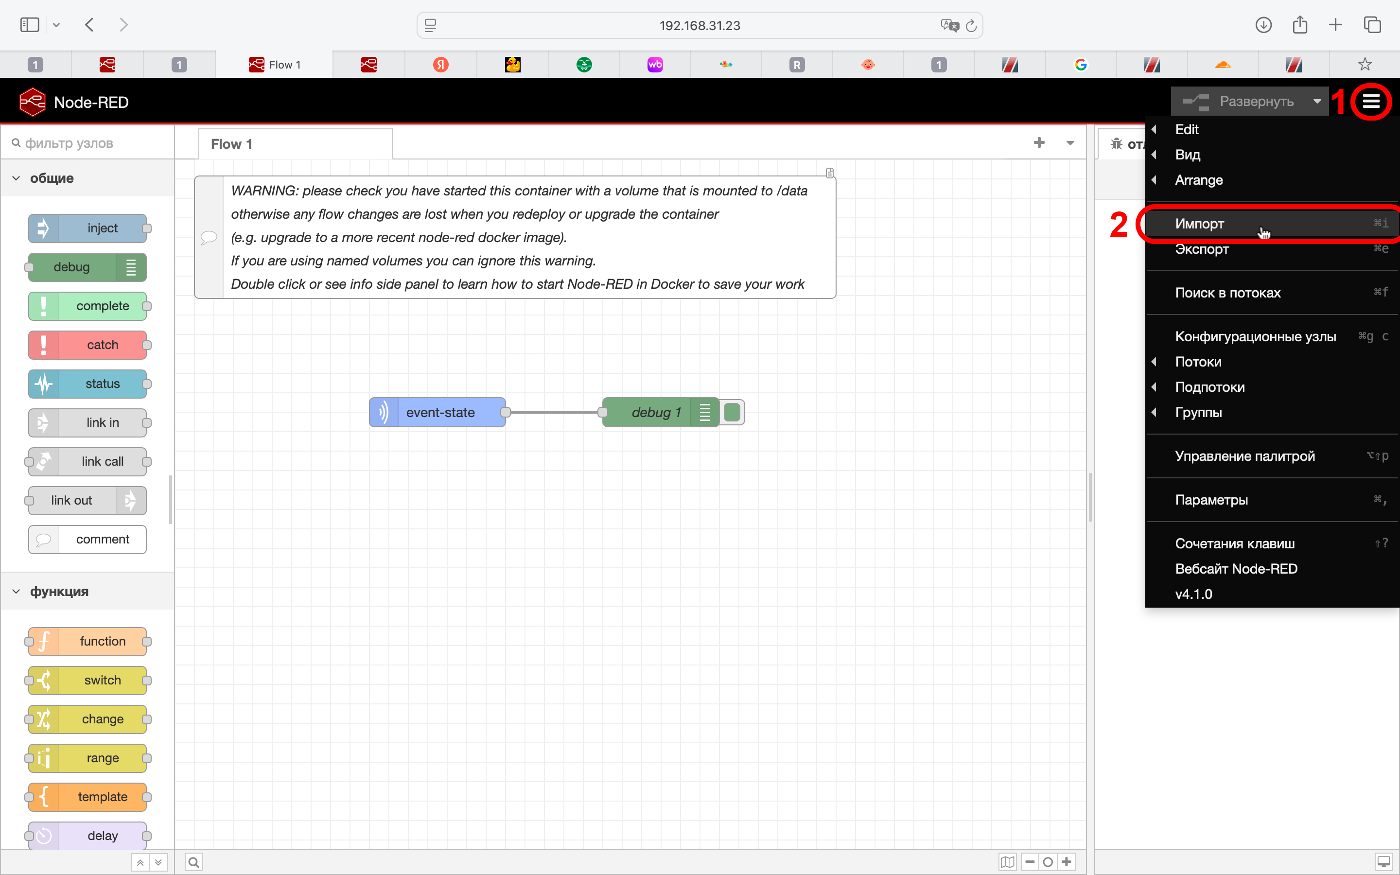Select Экспорт menu entry
The image size is (1400, 875).
coord(1202,249)
